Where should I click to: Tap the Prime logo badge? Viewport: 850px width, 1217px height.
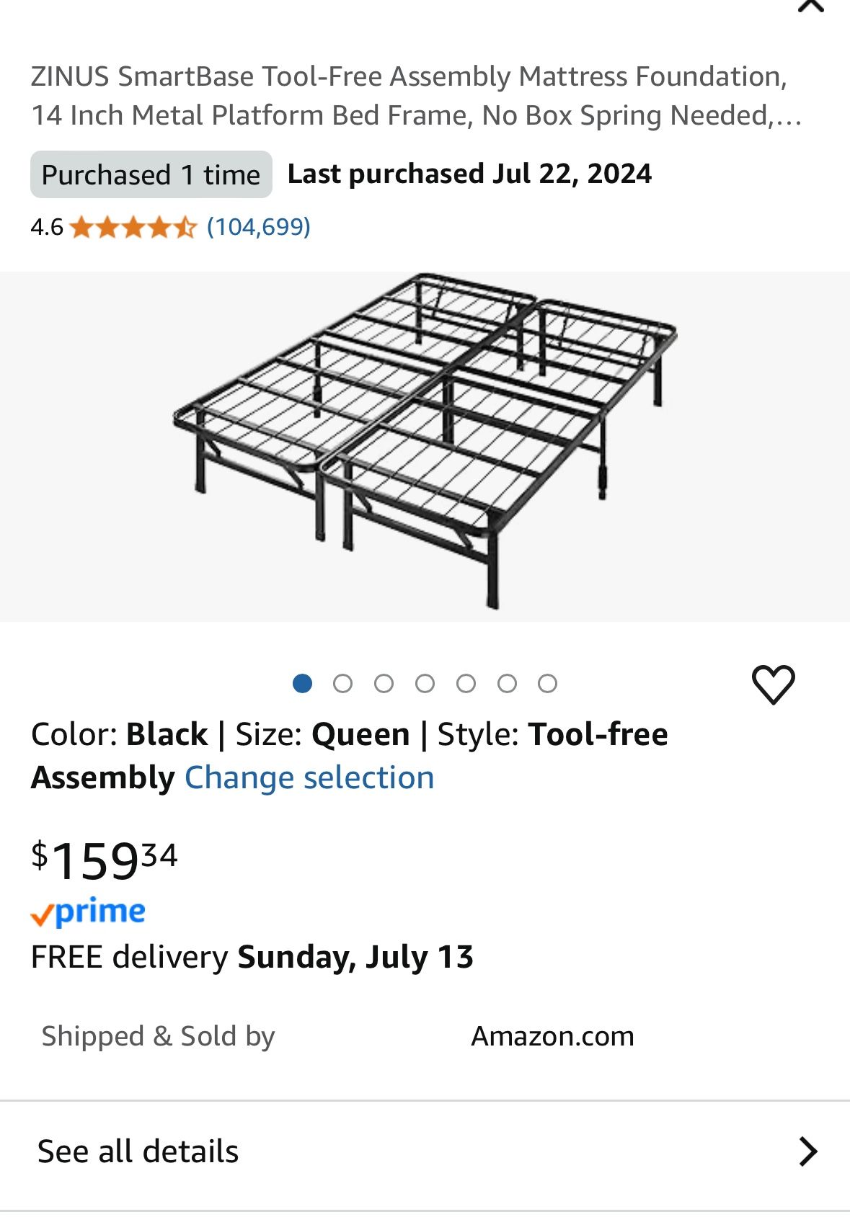click(88, 913)
